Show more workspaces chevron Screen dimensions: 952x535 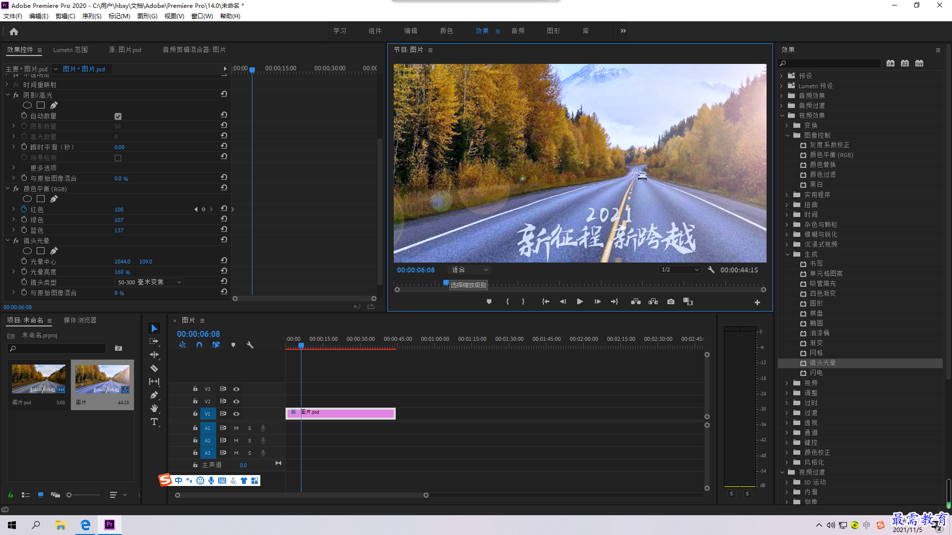click(623, 31)
